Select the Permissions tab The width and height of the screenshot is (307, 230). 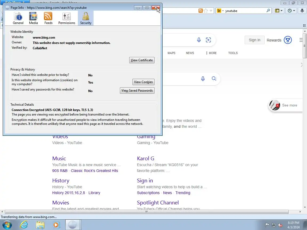pos(67,18)
